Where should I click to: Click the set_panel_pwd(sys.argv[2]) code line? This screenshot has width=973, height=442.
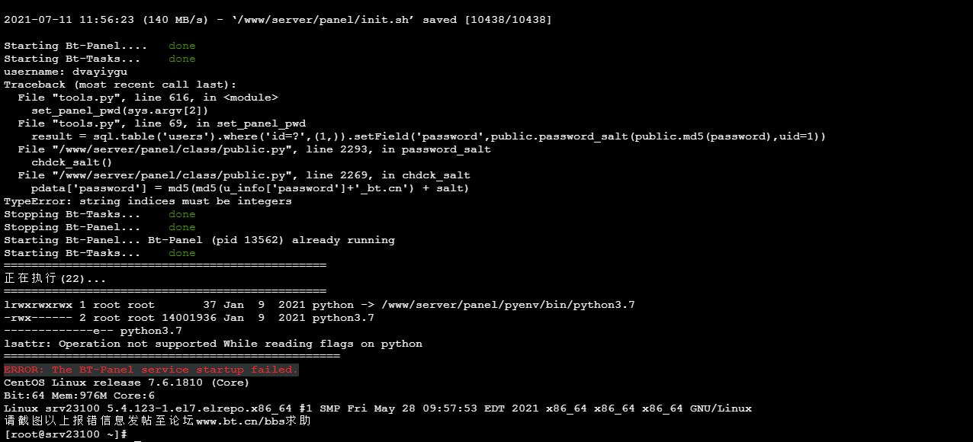pyautogui.click(x=120, y=110)
